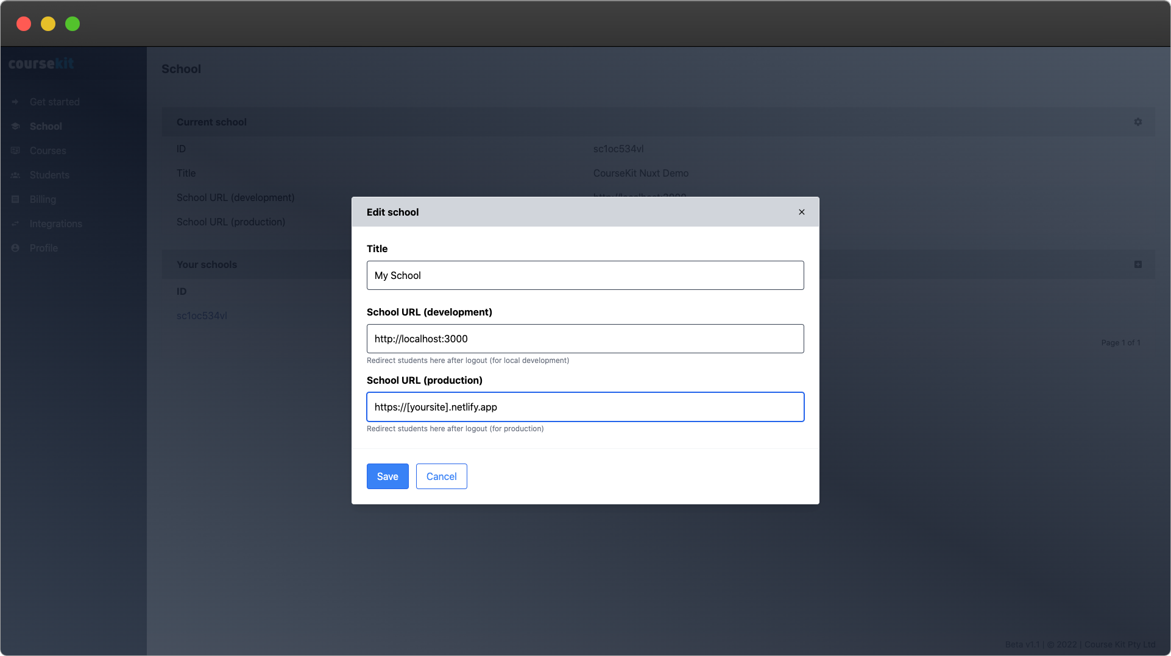This screenshot has width=1171, height=656.
Task: Click the "School URL (production)" label in the dialog
Action: click(425, 380)
